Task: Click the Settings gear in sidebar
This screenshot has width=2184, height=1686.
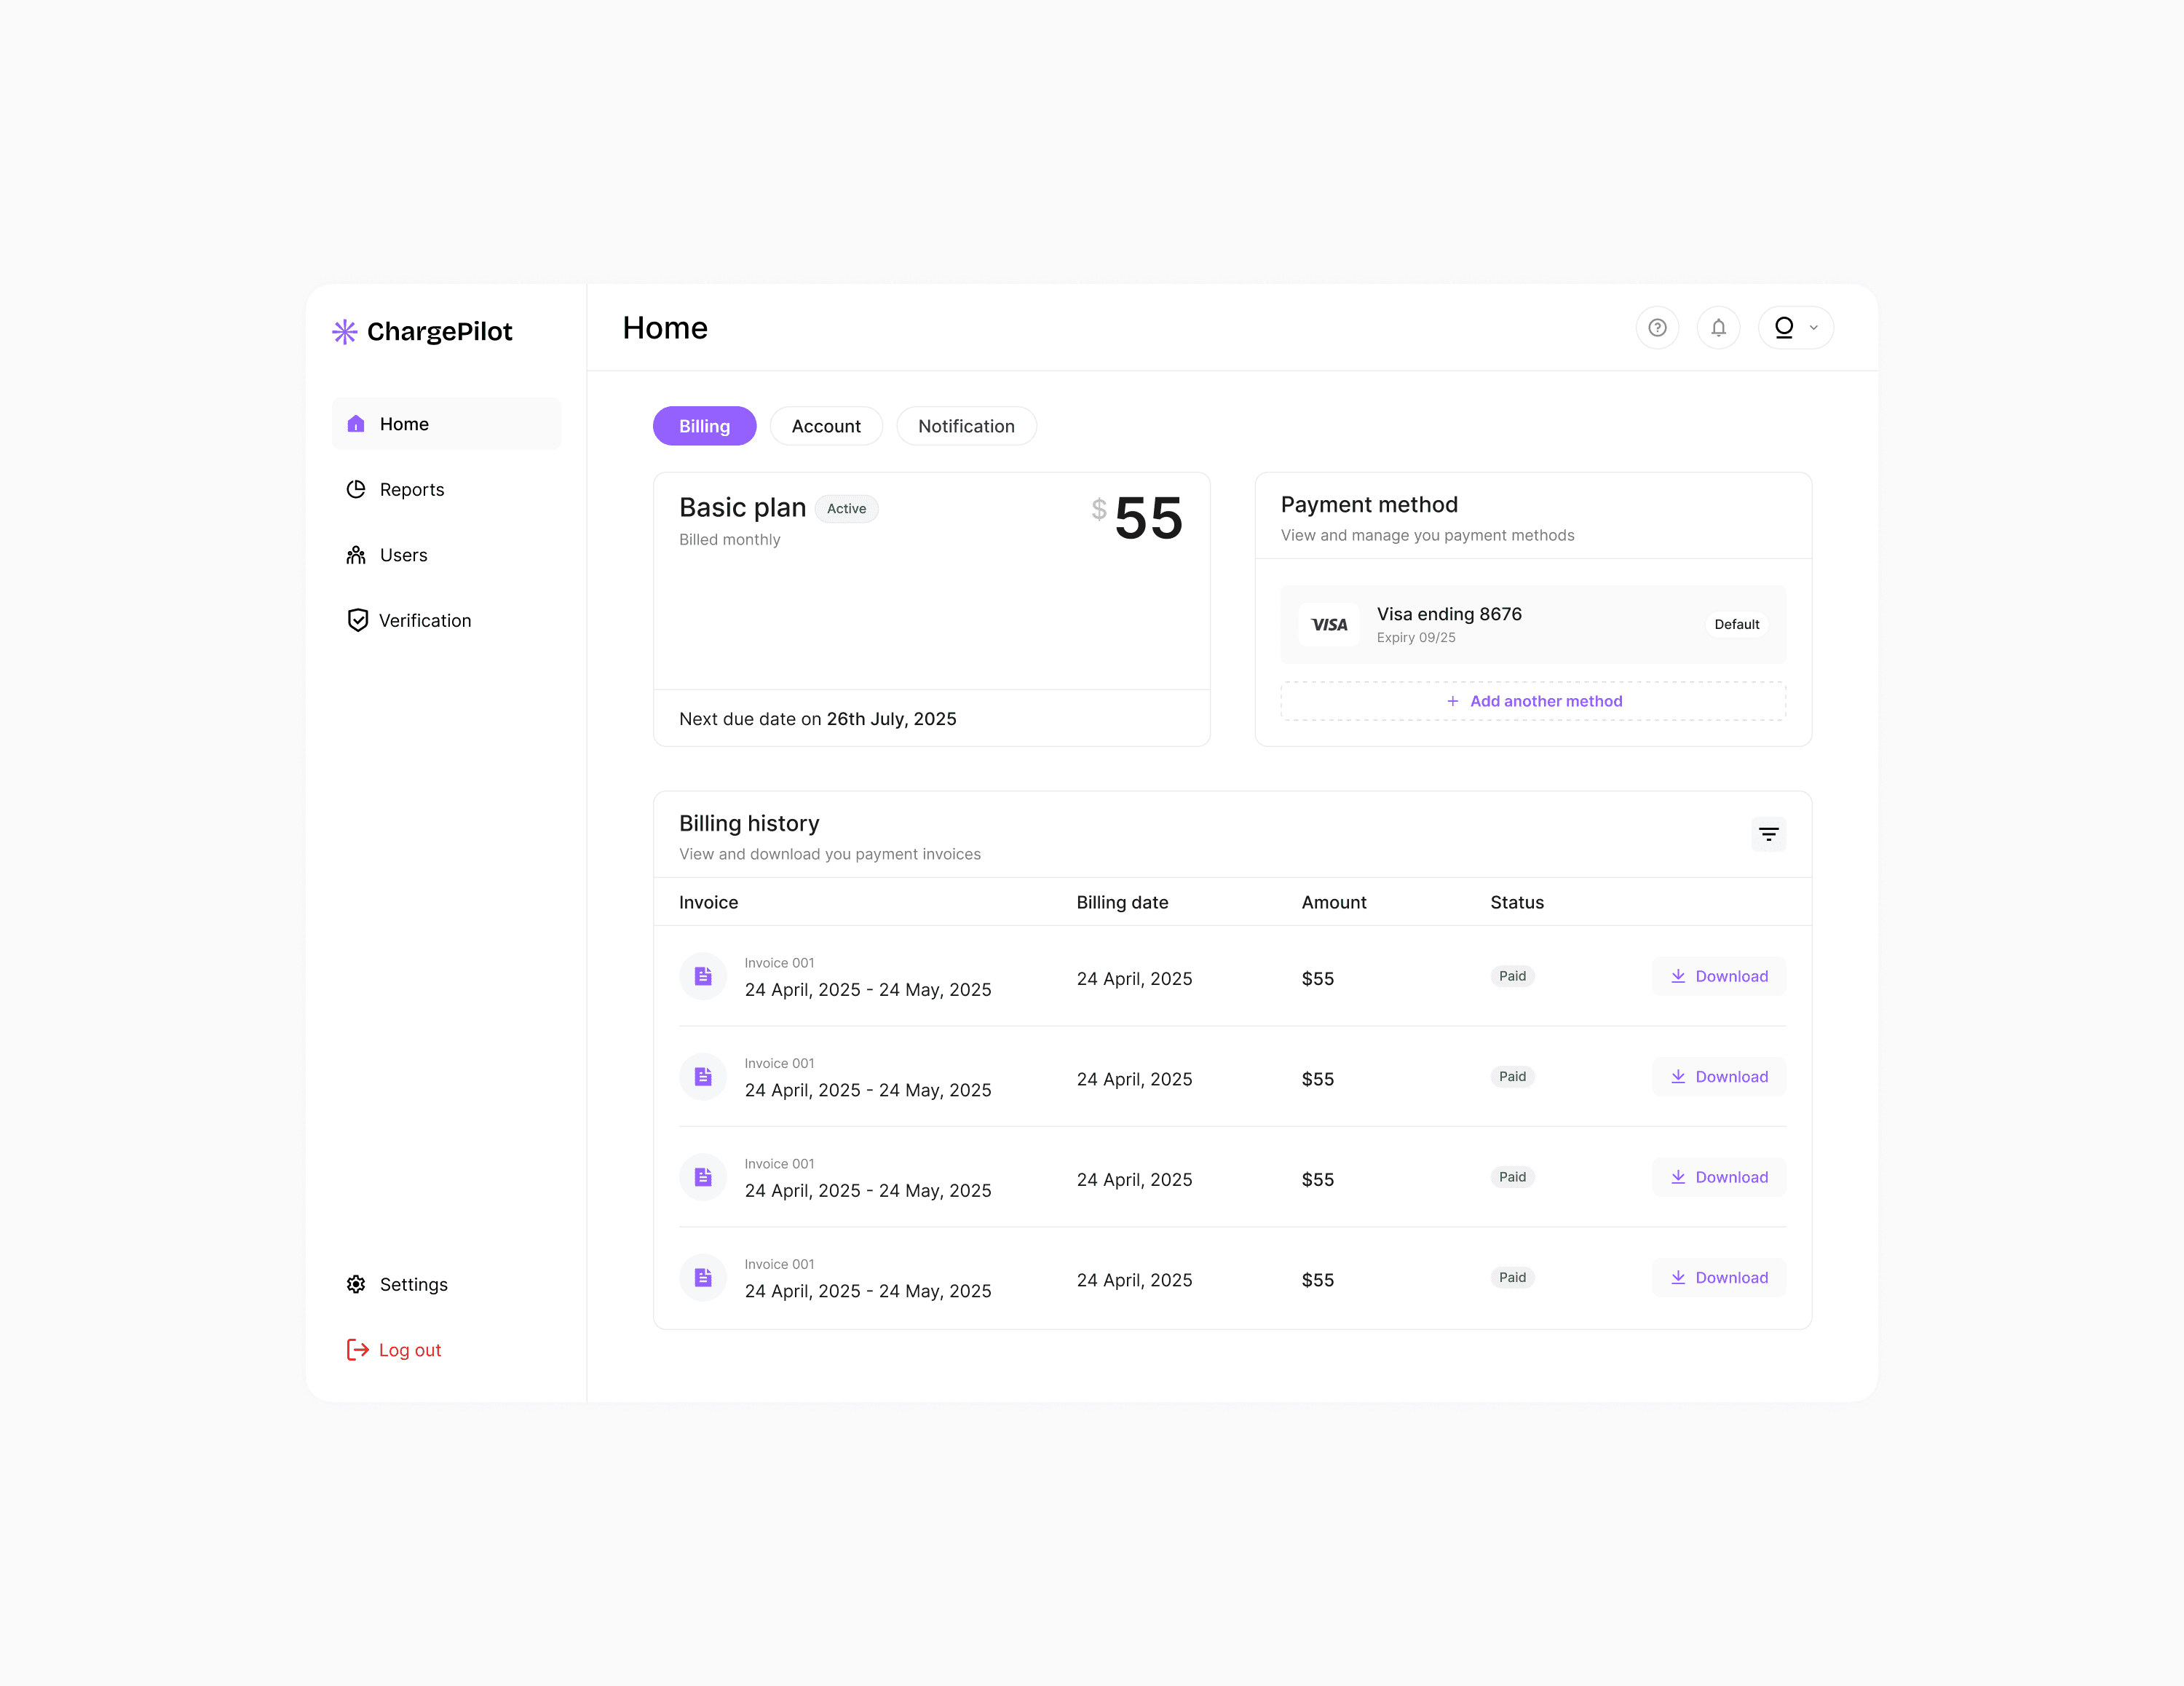Action: (357, 1284)
